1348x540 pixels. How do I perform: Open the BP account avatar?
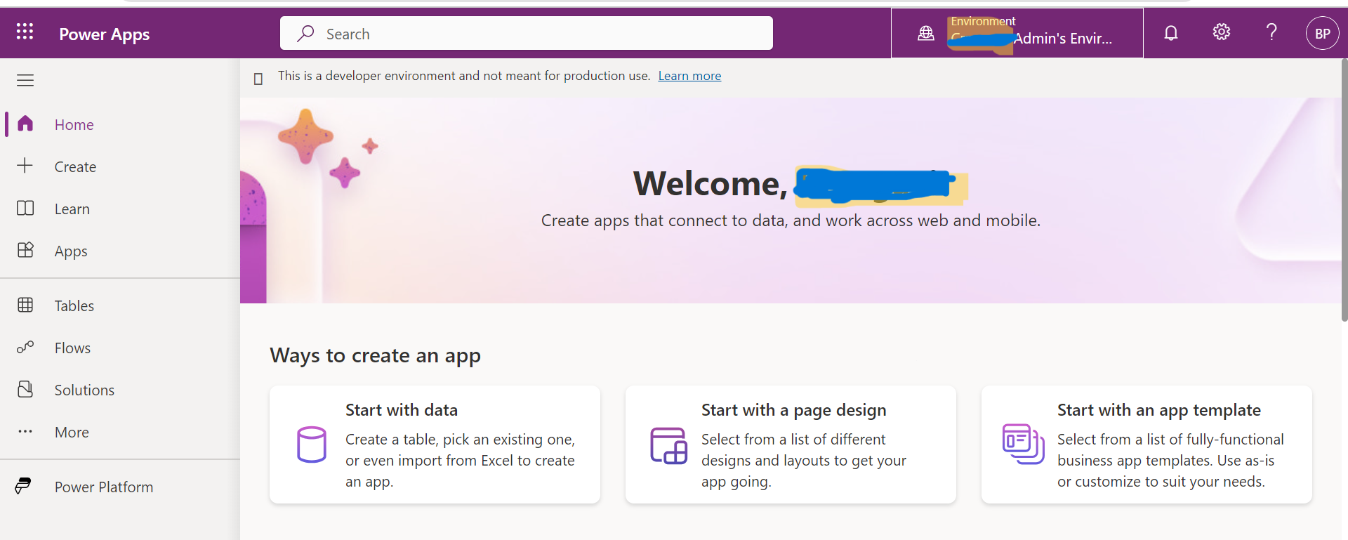1323,33
